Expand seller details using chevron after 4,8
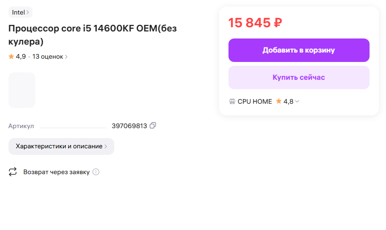This screenshot has width=386, height=230. (297, 101)
